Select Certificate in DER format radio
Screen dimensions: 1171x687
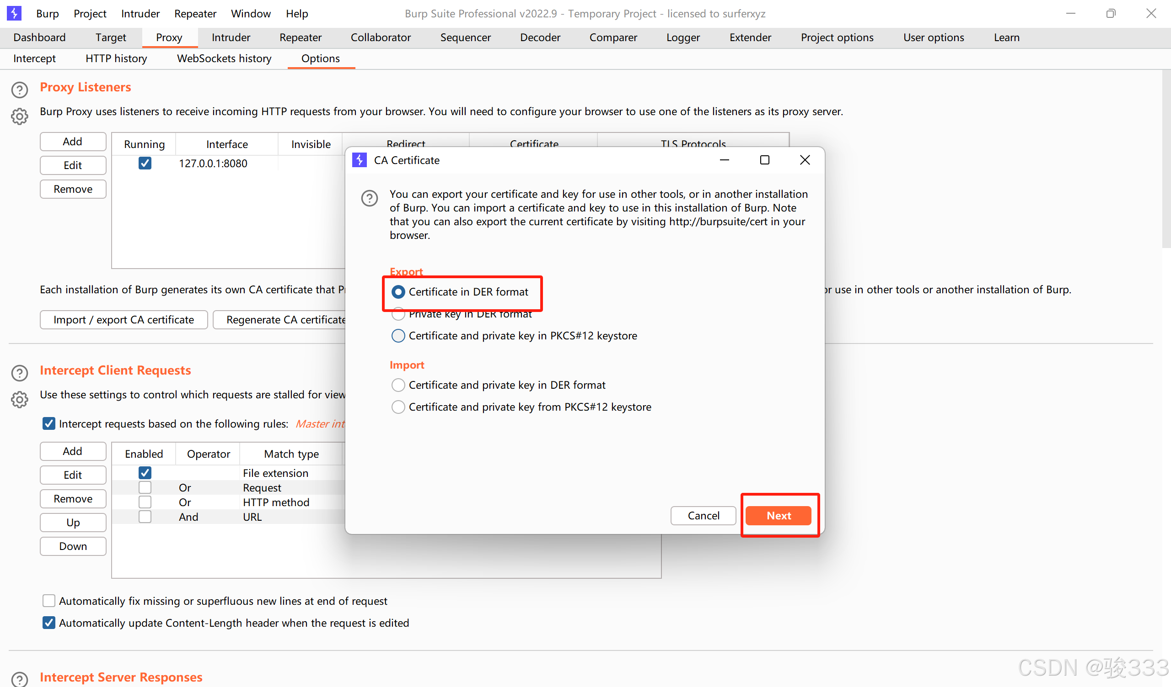[x=398, y=292]
